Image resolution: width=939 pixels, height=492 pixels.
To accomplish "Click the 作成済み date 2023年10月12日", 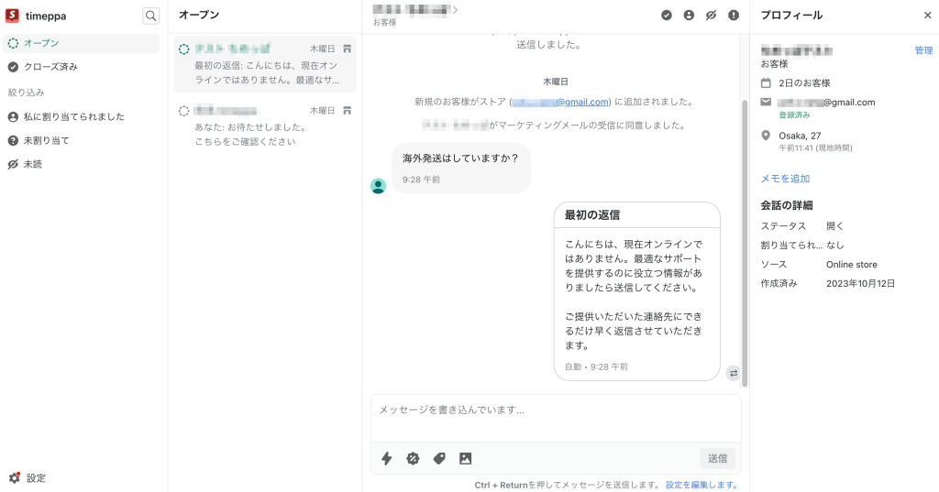I will coord(860,283).
